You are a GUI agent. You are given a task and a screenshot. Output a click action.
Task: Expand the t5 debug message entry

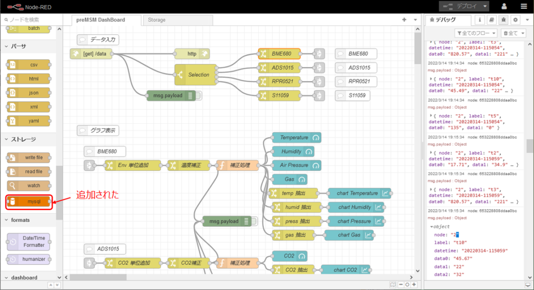pos(431,116)
